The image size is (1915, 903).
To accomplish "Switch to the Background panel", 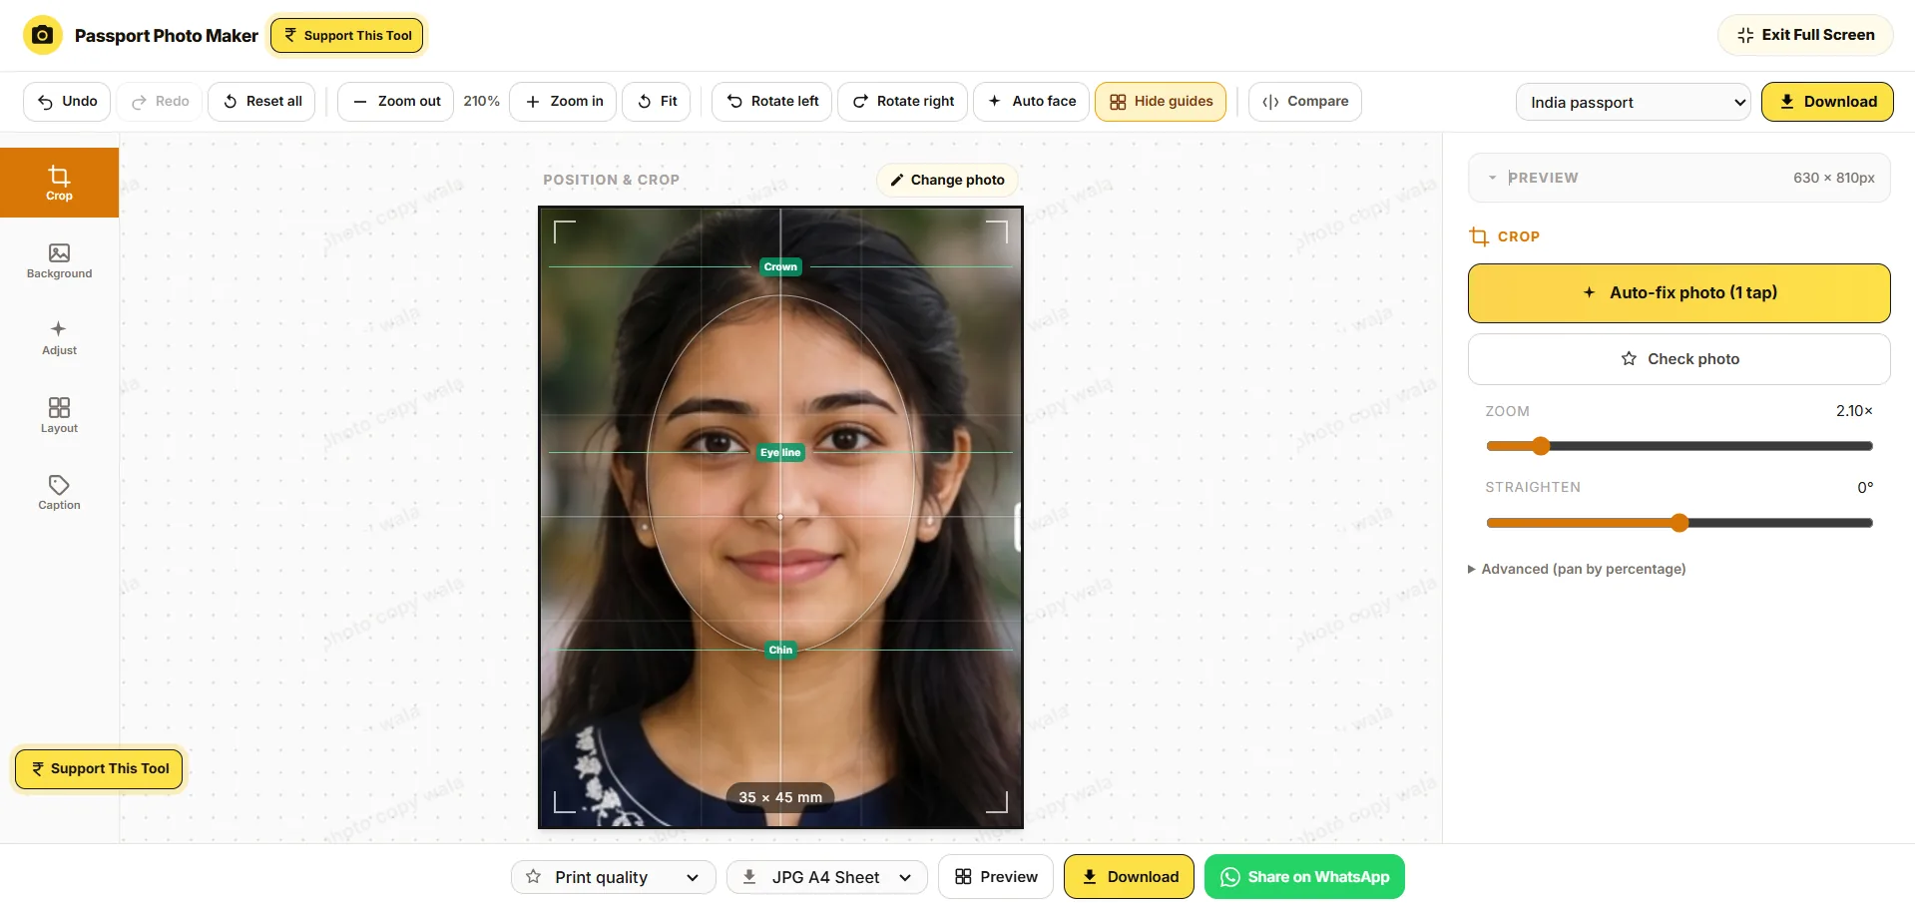I will click(59, 260).
